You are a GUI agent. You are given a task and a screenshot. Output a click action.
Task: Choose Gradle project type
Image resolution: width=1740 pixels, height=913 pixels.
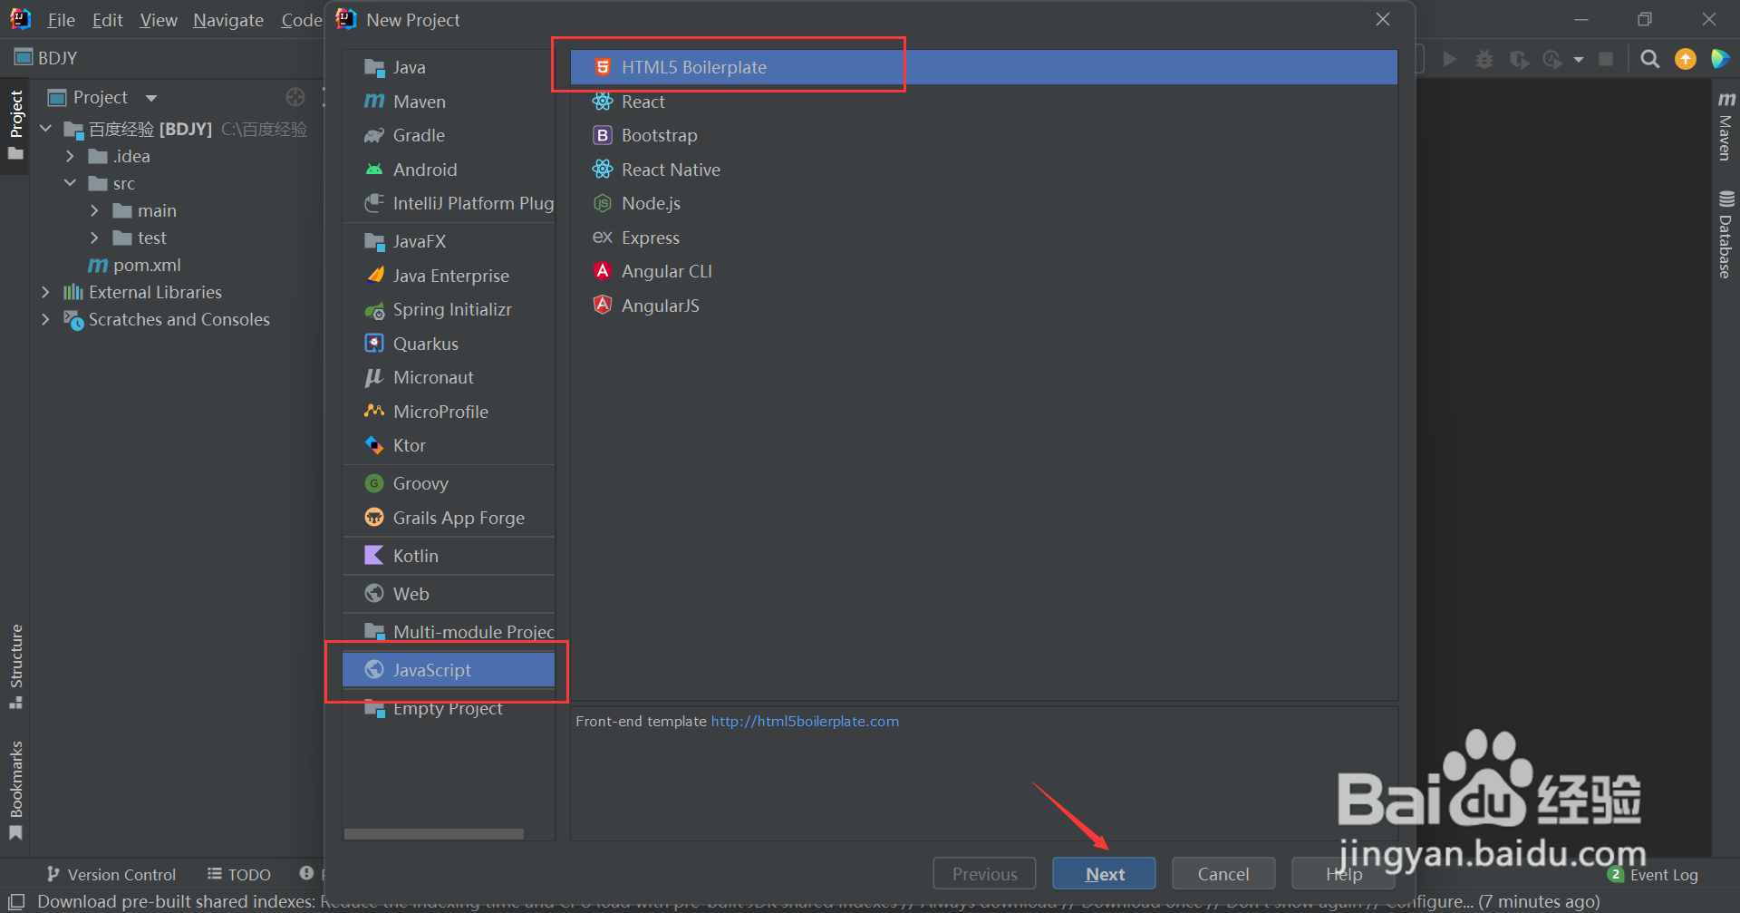pos(449,135)
